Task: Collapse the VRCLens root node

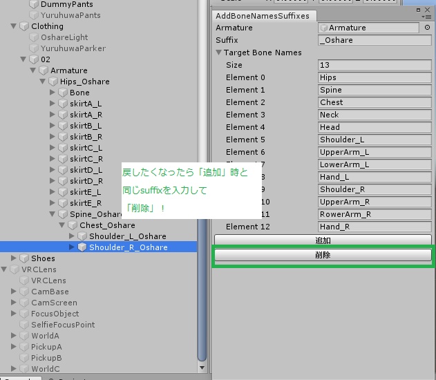Action: pos(4,269)
